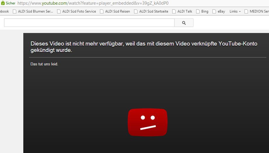Click the page icon beside ALDI Süd Blumen

(15, 11)
